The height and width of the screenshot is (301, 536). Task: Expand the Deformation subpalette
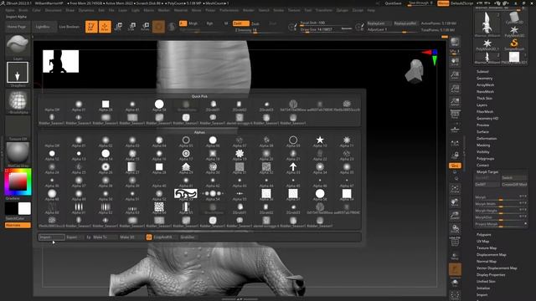487,139
